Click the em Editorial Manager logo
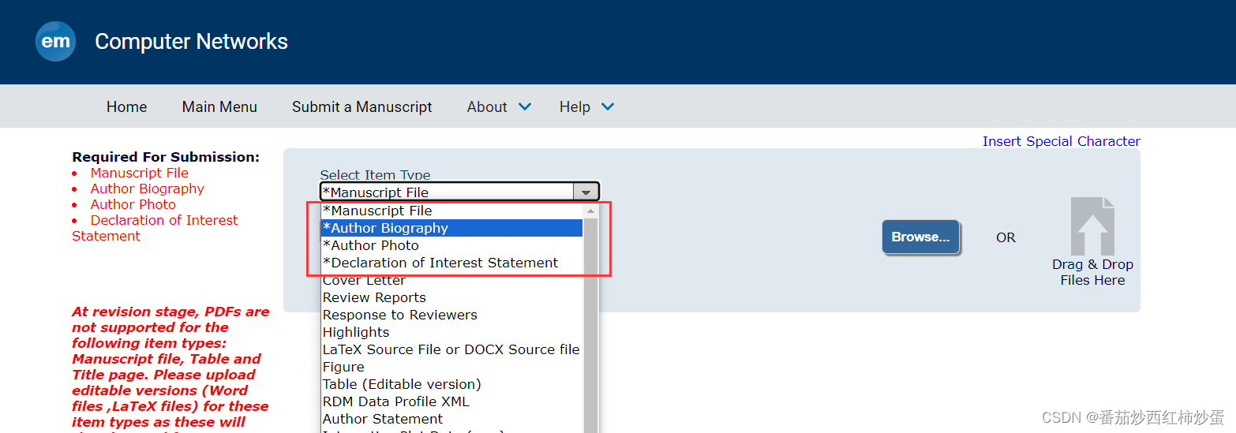 55,41
